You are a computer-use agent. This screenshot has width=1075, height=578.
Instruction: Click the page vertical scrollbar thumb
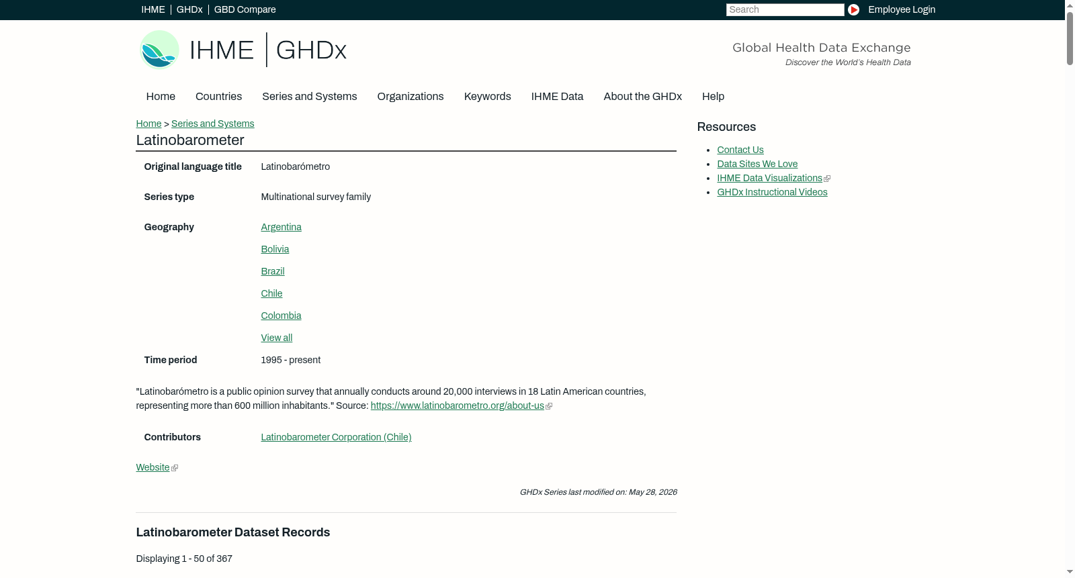(1070, 38)
